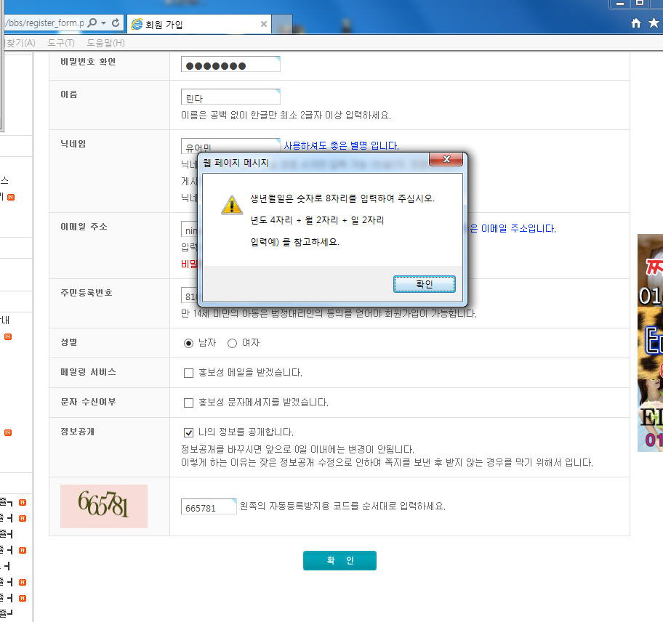Click the Home icon in browser toolbar
This screenshot has height=622, width=663.
(x=636, y=23)
